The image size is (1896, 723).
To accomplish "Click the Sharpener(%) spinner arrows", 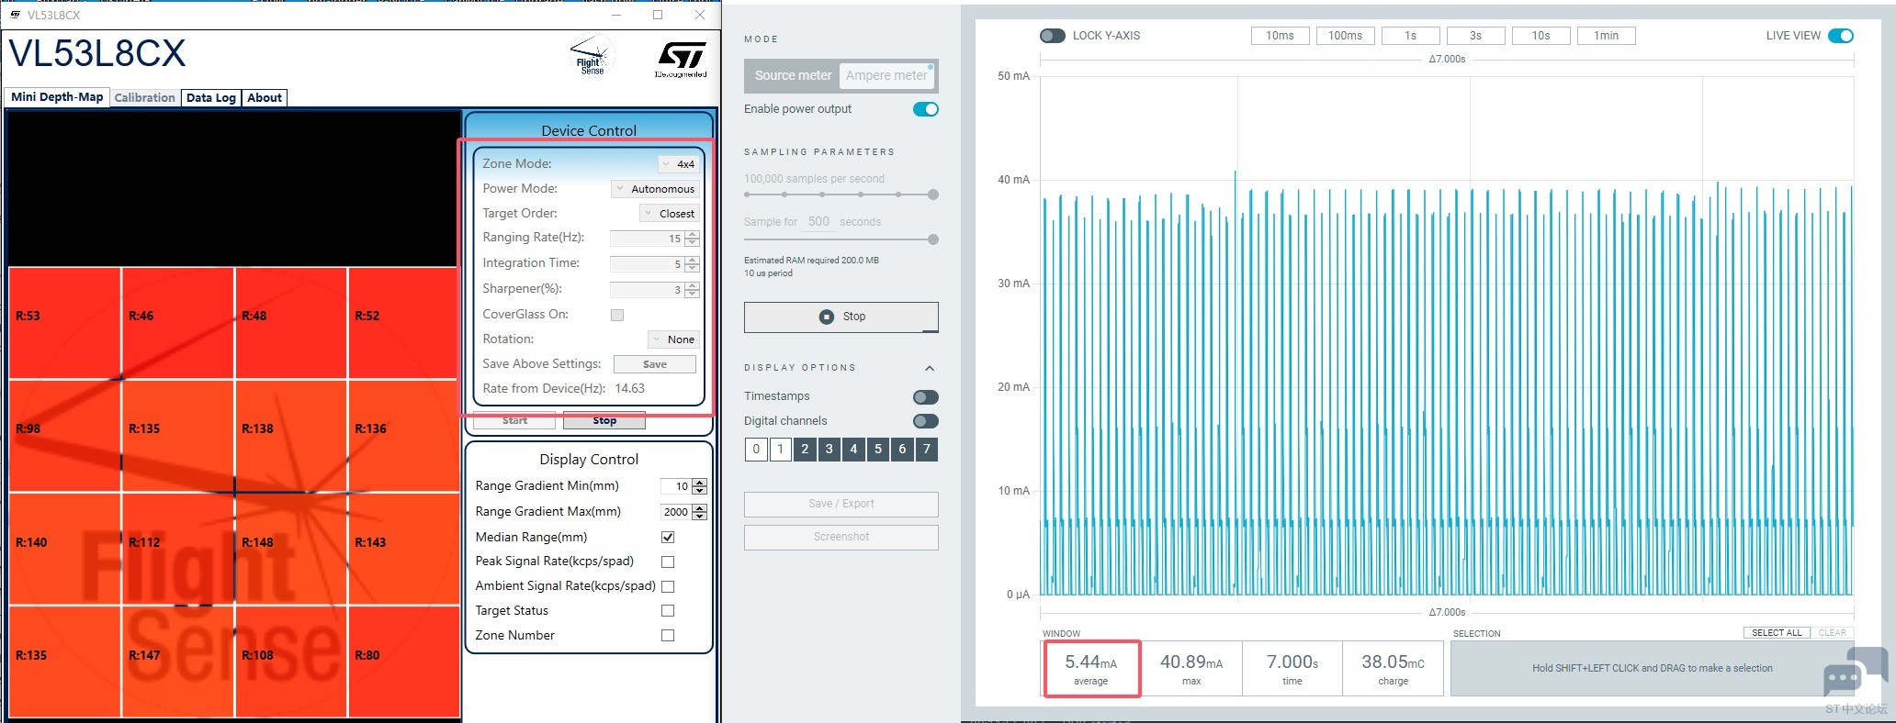I will [x=693, y=290].
